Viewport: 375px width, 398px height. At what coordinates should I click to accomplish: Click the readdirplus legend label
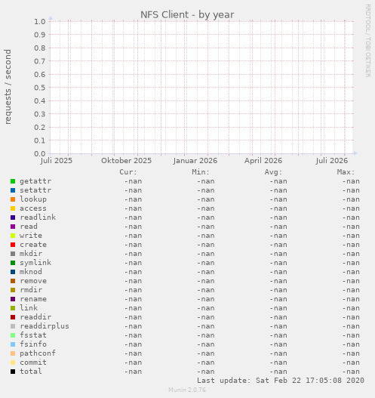point(45,326)
